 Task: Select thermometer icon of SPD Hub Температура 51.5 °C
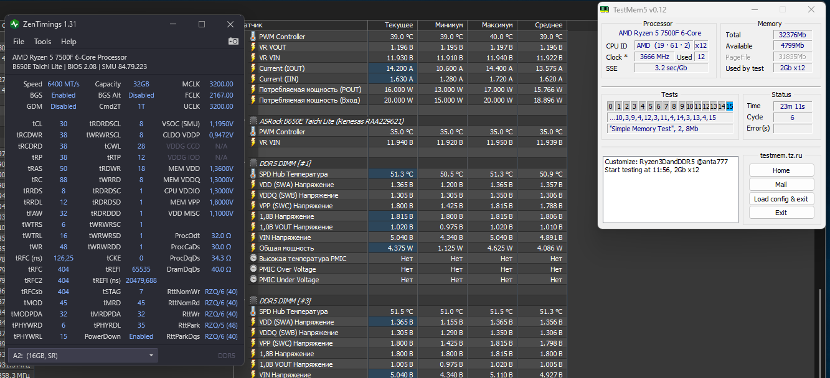253,311
